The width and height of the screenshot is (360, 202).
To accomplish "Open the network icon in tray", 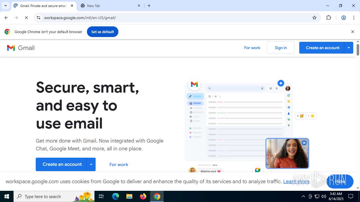I will (317, 196).
